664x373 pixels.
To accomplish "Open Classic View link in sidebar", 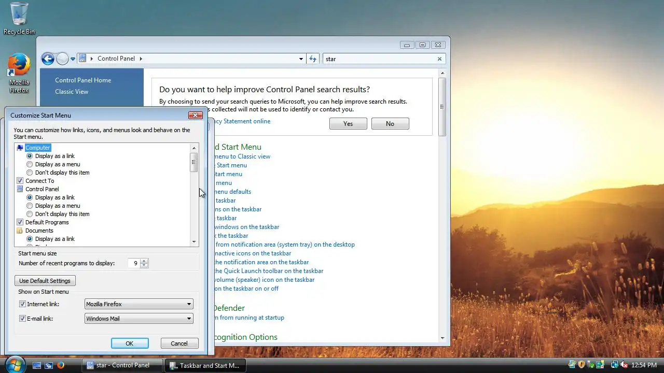I will point(72,92).
